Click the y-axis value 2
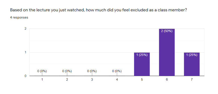Screen dimensions: 218x94 pos(26,29)
